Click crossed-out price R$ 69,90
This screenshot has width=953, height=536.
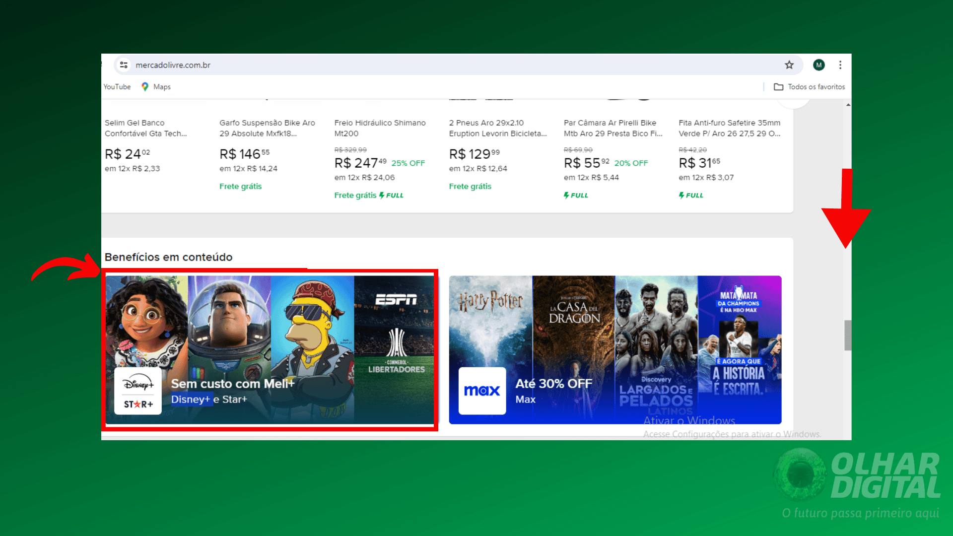578,150
